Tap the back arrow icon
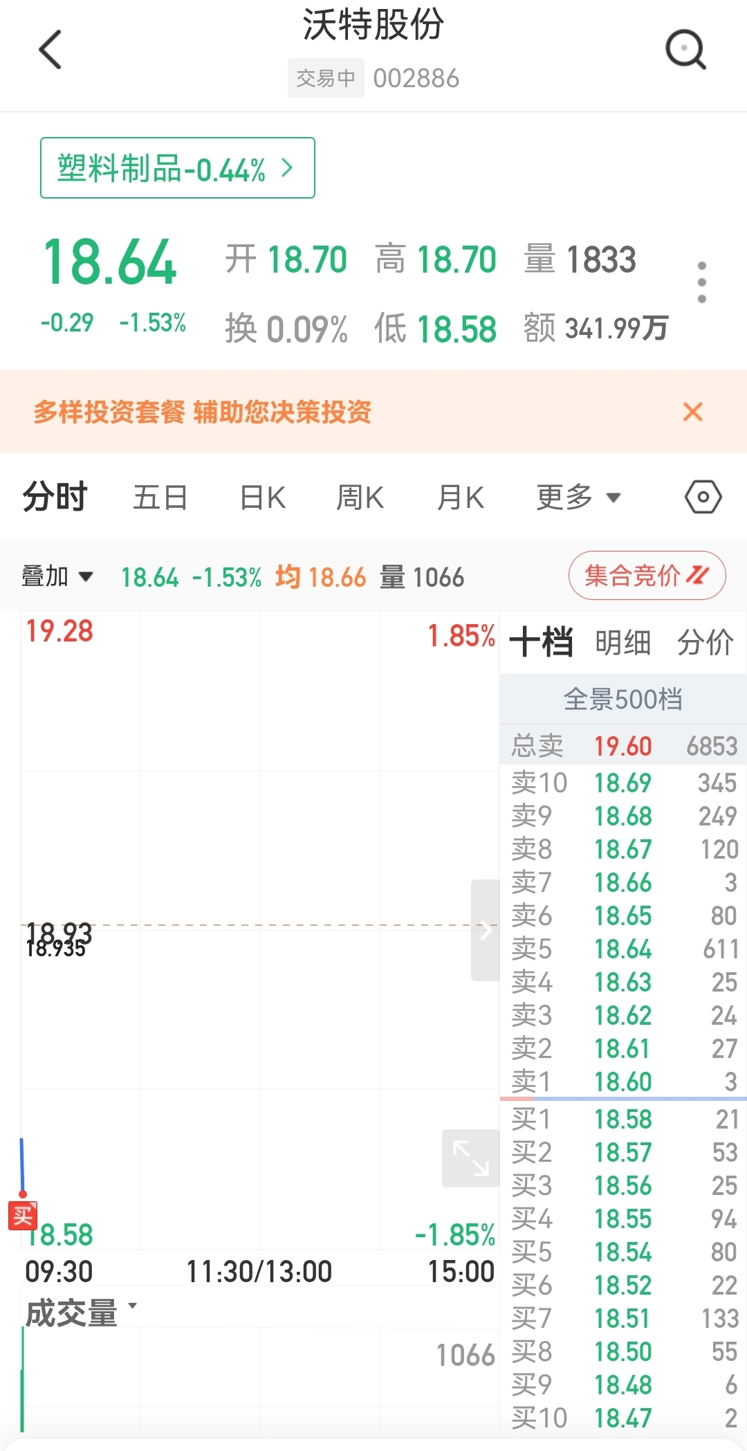 (x=50, y=50)
